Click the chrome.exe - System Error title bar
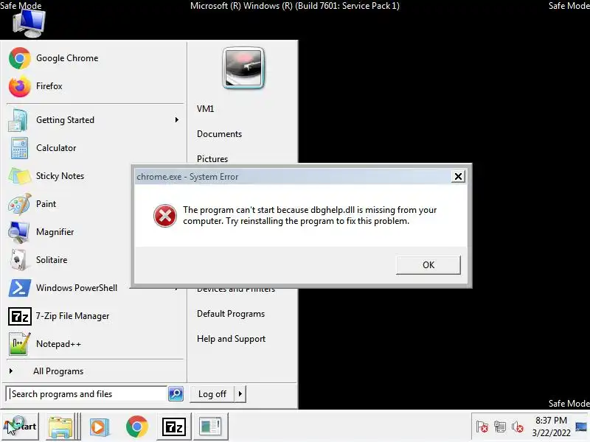Image resolution: width=590 pixels, height=442 pixels. [294, 177]
